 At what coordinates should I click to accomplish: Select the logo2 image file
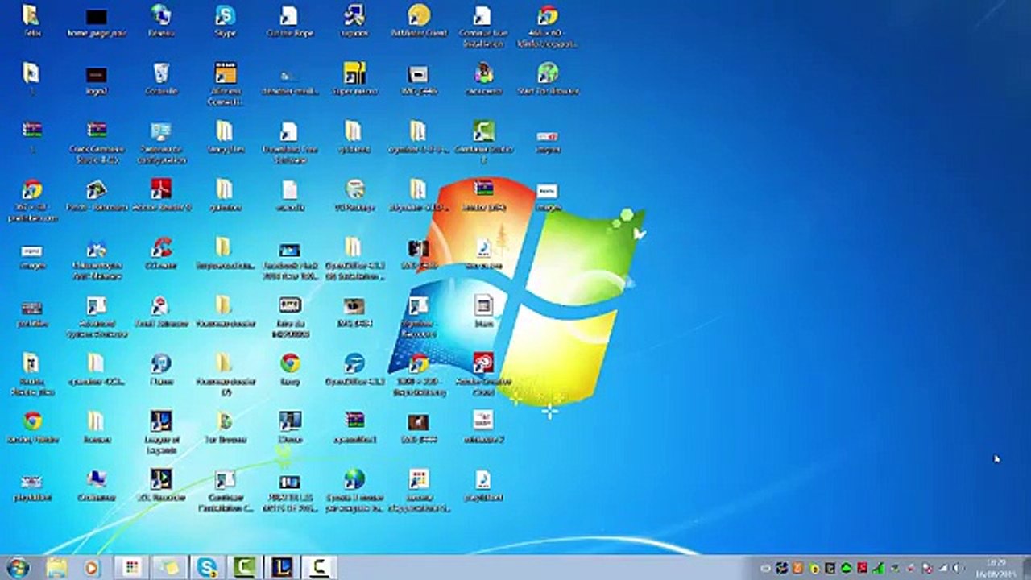pos(96,80)
